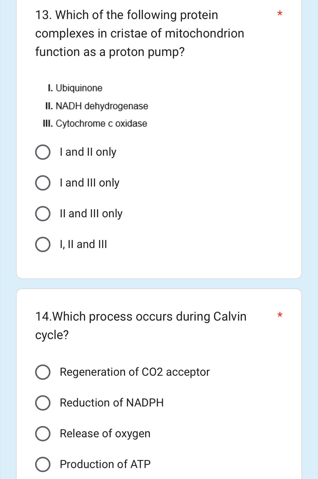The image size is (318, 479).
Task: Click the "Release of oxygen" answer text
Action: [x=105, y=434]
